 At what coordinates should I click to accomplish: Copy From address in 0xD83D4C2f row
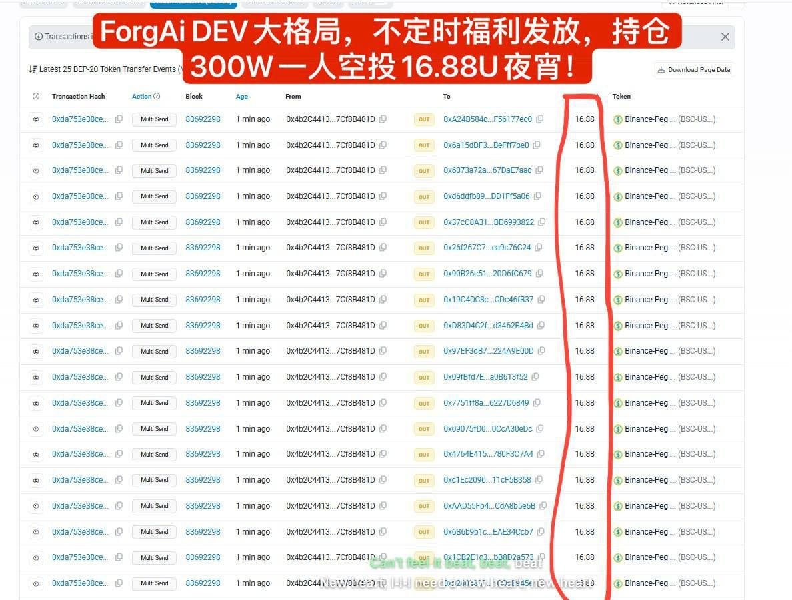click(383, 326)
